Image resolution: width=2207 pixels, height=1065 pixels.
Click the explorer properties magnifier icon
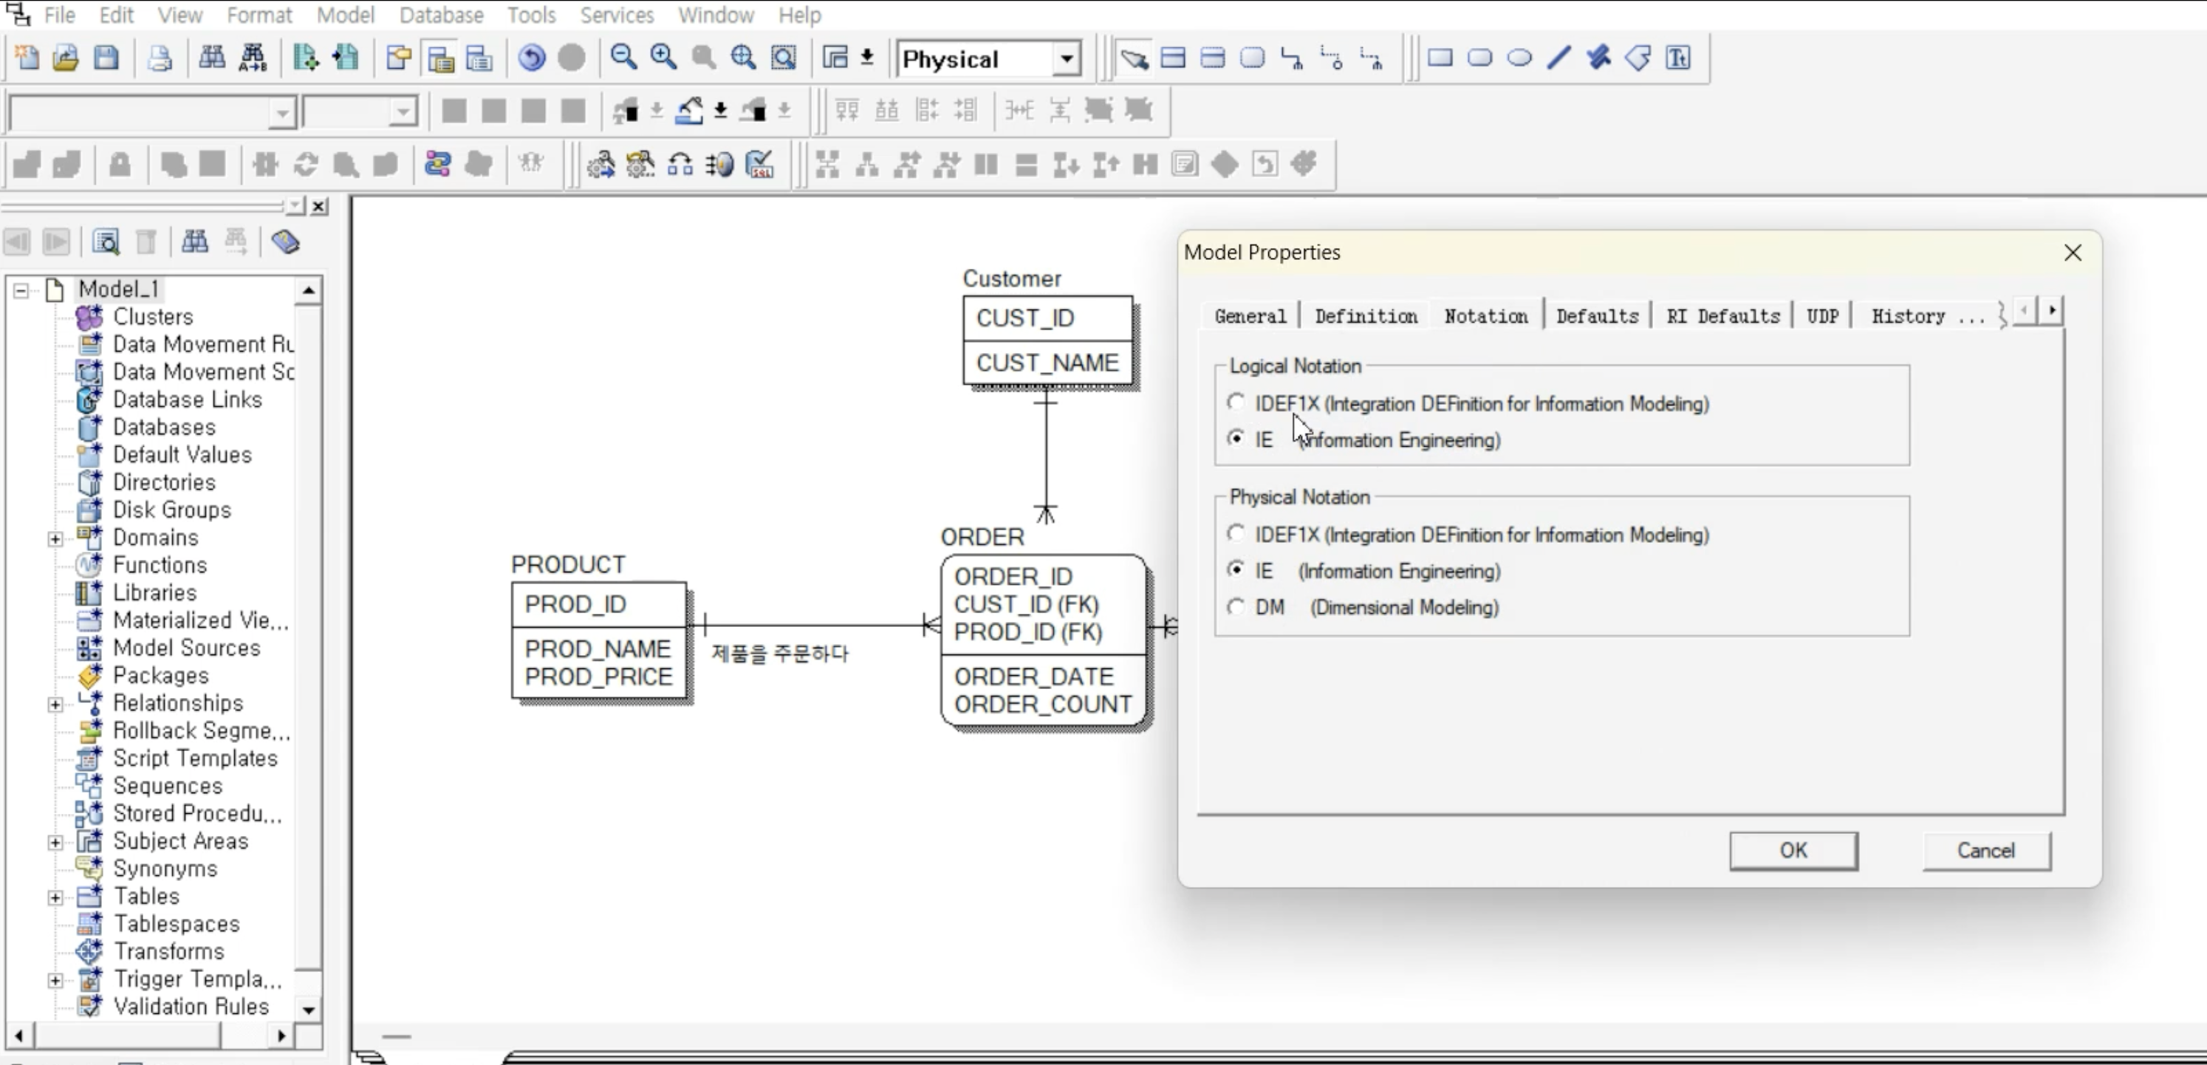click(x=106, y=242)
